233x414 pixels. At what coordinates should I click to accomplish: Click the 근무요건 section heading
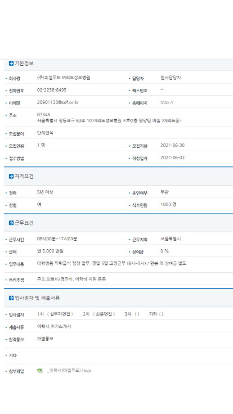(x=24, y=223)
